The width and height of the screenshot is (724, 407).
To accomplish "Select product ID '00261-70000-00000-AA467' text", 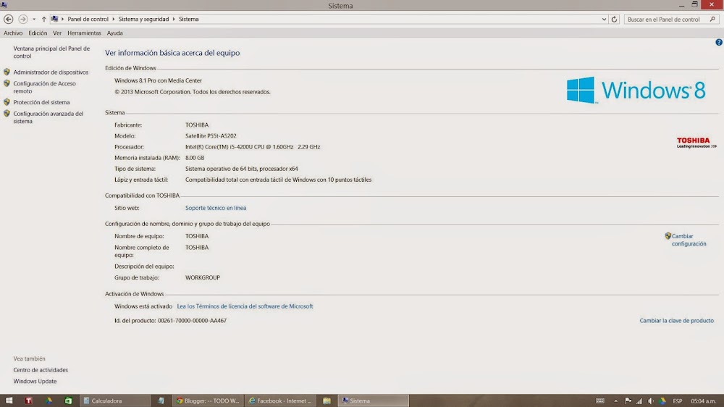I will click(x=192, y=321).
